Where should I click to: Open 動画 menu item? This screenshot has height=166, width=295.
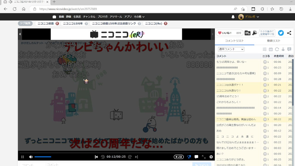(61, 17)
